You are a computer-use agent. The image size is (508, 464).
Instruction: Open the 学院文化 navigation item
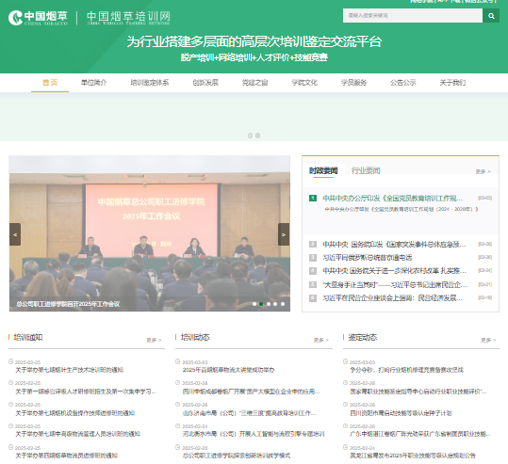(304, 83)
